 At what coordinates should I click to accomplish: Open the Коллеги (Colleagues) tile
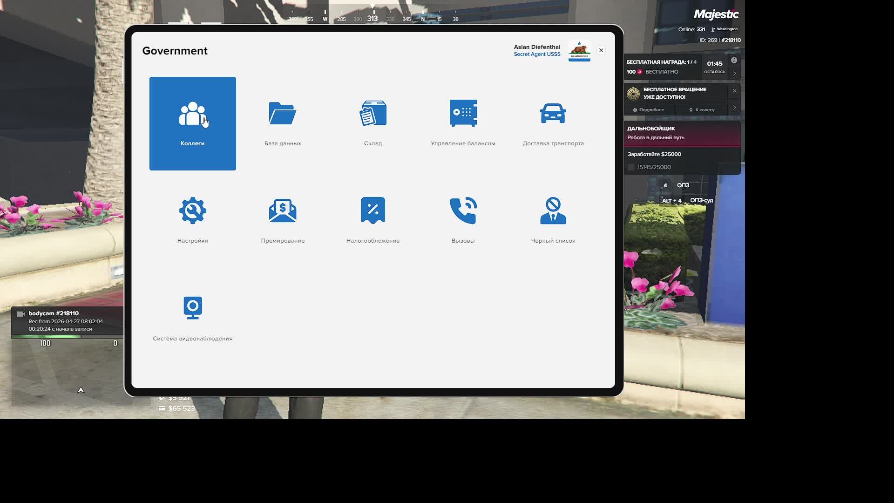(192, 123)
